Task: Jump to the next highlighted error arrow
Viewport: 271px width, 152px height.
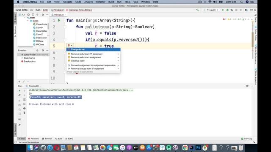Action: point(252,19)
